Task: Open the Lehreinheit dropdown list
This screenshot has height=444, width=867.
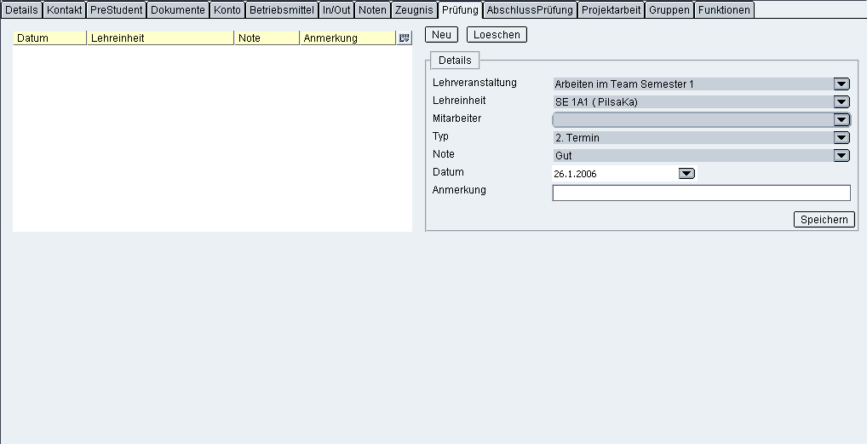Action: click(x=841, y=101)
